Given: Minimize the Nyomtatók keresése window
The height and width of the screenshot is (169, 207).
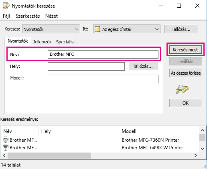Looking at the screenshot, I should coord(161,6).
